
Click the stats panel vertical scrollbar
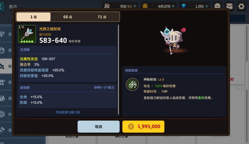(118, 69)
